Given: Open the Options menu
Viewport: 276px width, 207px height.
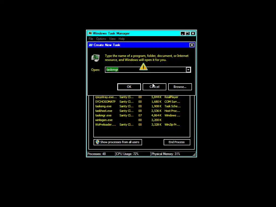Looking at the screenshot, I should pos(101,39).
